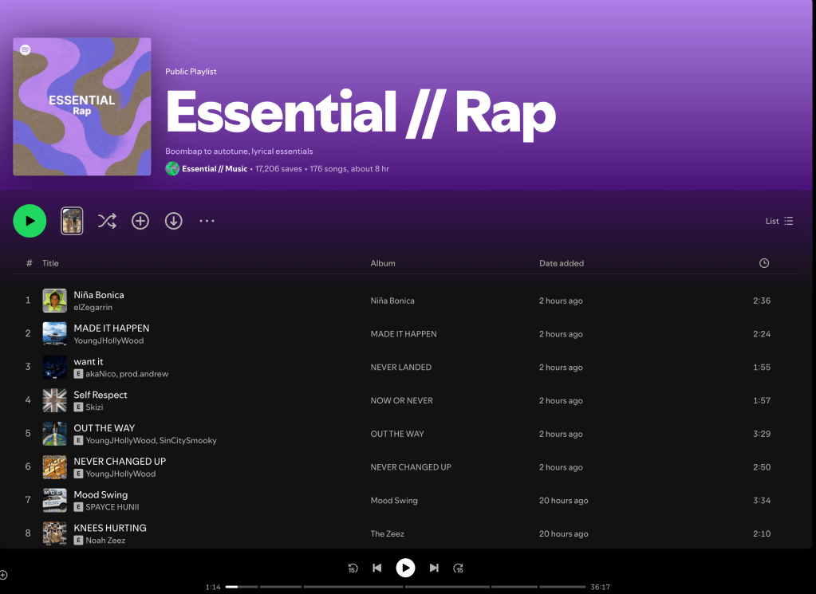Sort by the Title column header
This screenshot has width=816, height=594.
pyautogui.click(x=50, y=263)
